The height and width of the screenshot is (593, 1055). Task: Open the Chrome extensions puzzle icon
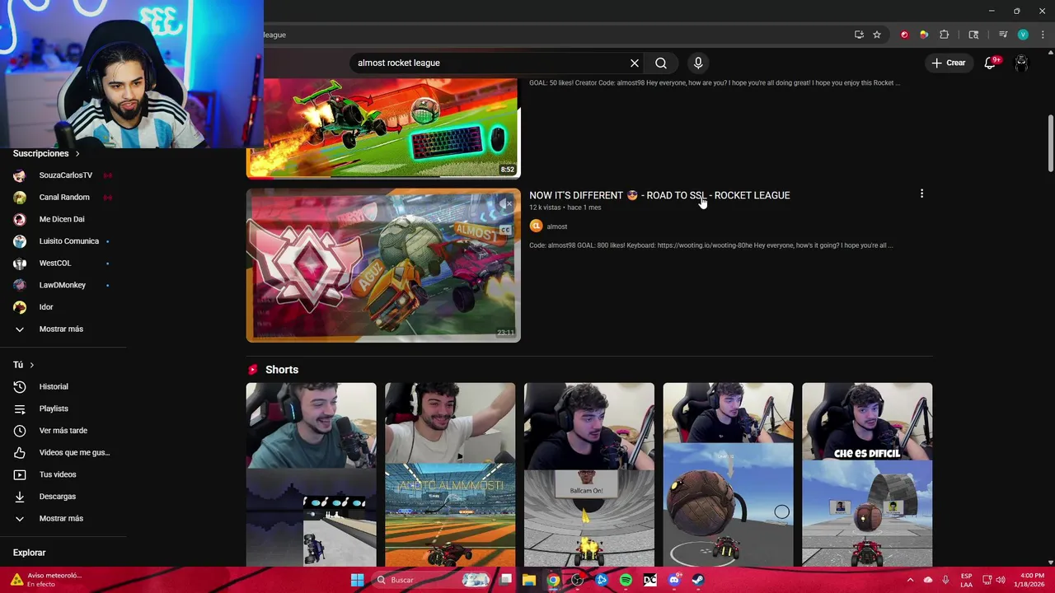945,35
